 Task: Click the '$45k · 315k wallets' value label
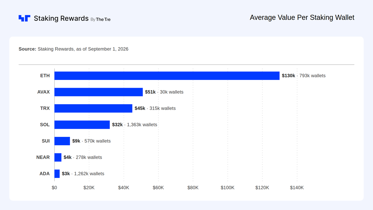[x=155, y=108]
